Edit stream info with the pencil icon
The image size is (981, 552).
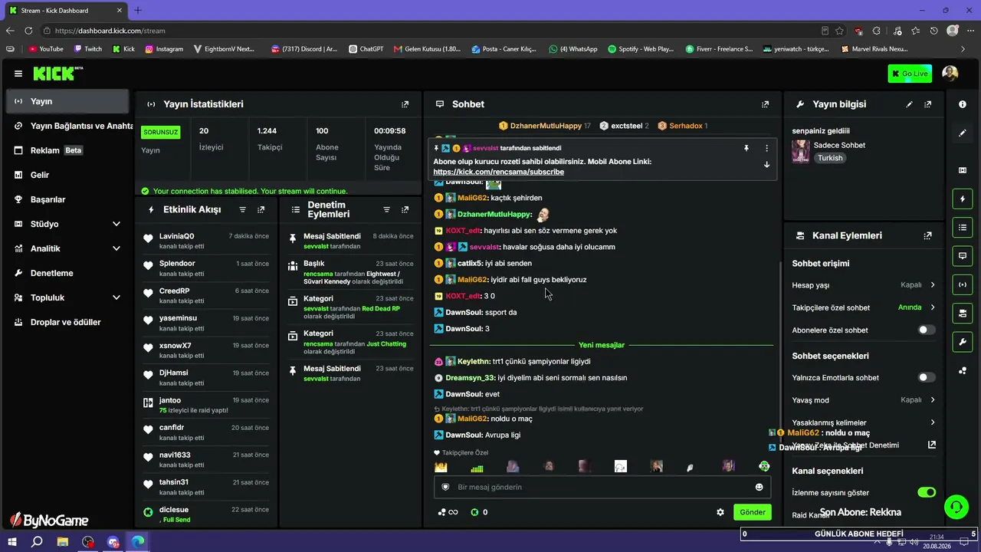click(x=910, y=104)
